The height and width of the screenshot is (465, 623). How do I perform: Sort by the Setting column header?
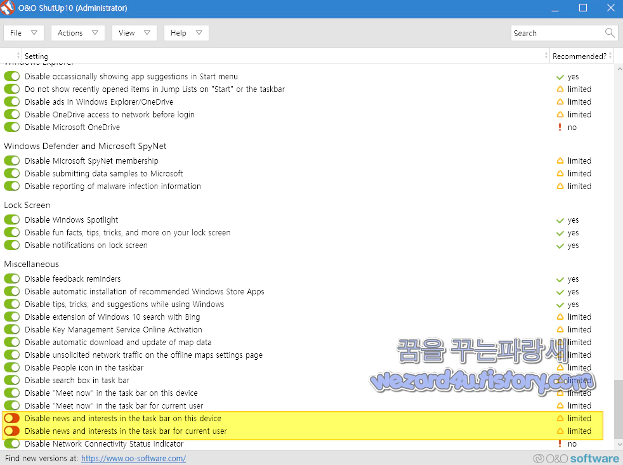(x=284, y=56)
